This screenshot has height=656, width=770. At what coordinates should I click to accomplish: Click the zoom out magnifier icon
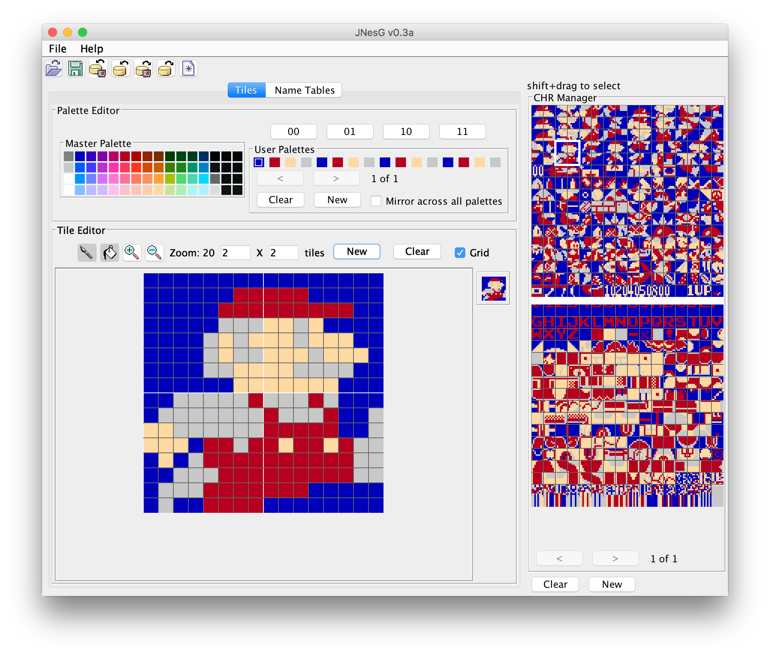click(x=154, y=253)
